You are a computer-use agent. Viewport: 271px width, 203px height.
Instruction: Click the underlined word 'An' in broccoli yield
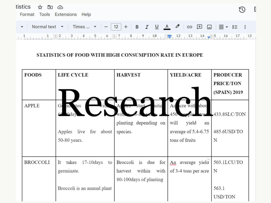[173, 162]
